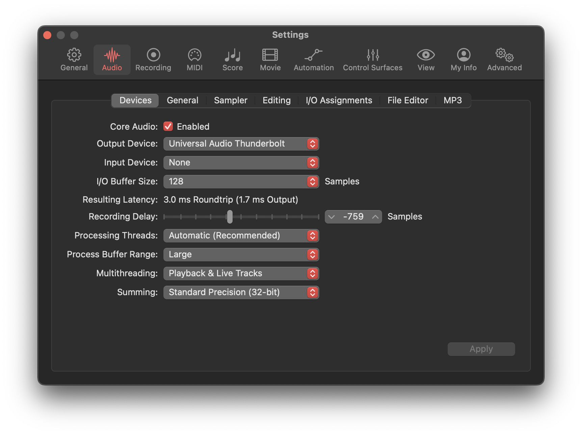Open the Automation settings icon
The height and width of the screenshot is (435, 582).
pyautogui.click(x=313, y=59)
